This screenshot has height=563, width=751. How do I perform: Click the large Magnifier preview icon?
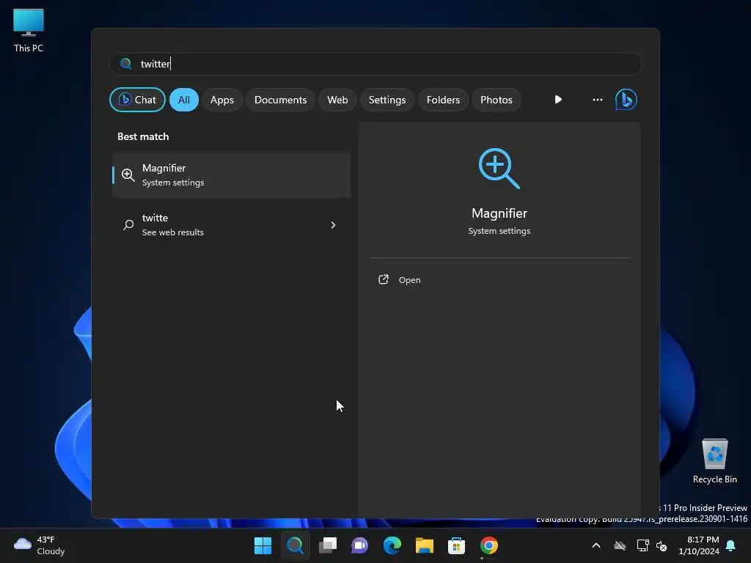pos(499,169)
